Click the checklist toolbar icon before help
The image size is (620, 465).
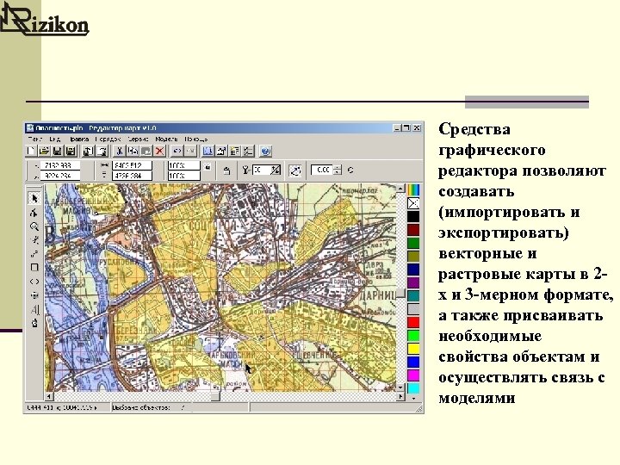point(248,151)
